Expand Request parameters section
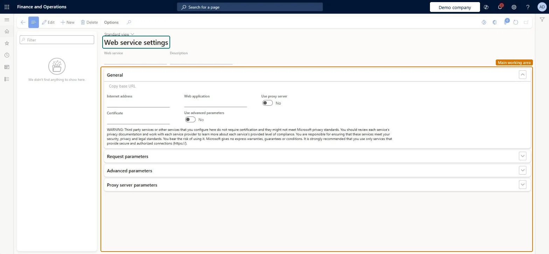This screenshot has height=254, width=549. pyautogui.click(x=522, y=156)
